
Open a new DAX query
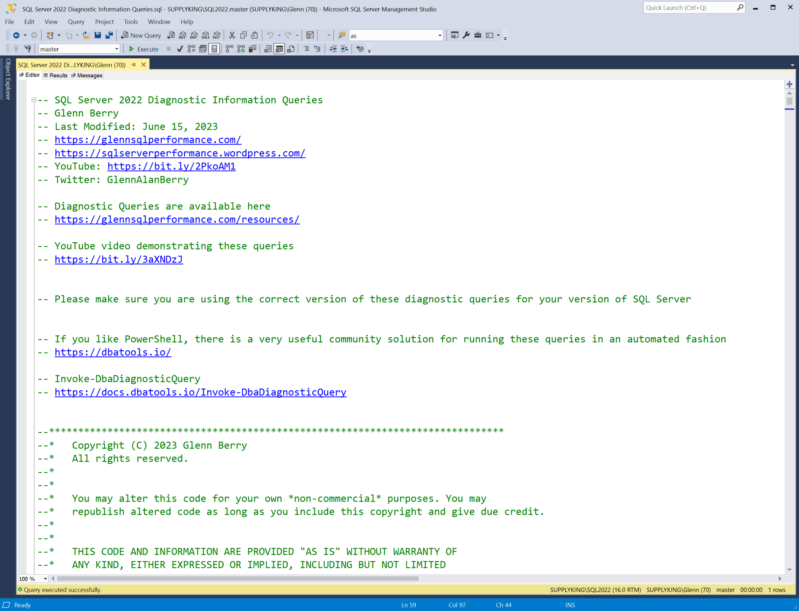coord(217,35)
